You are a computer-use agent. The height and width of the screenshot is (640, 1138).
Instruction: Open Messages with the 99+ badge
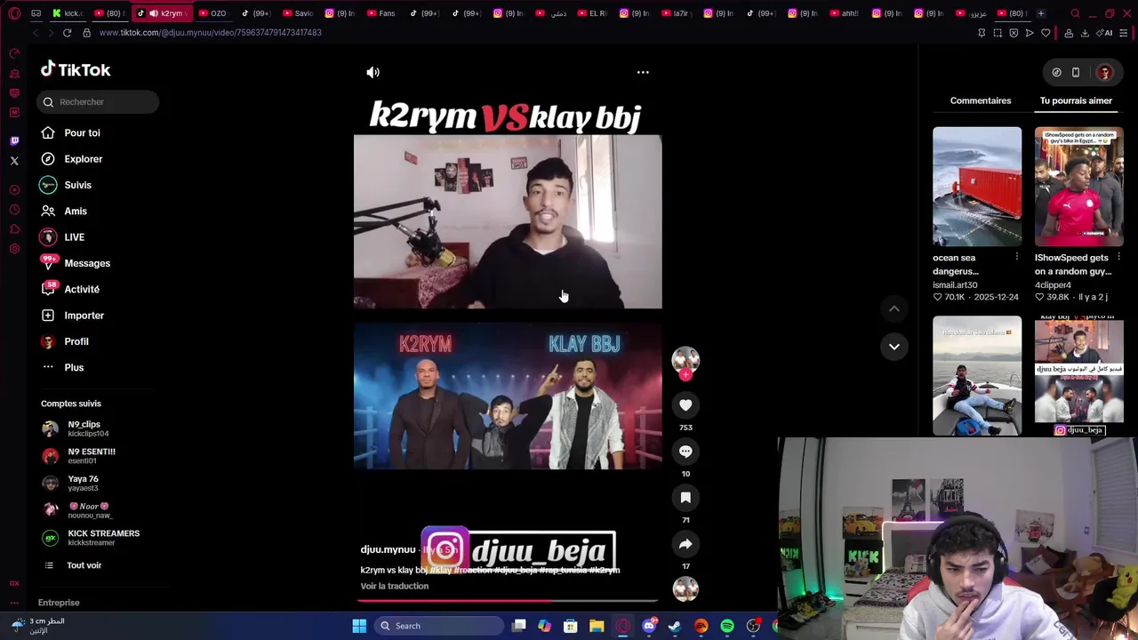point(87,263)
